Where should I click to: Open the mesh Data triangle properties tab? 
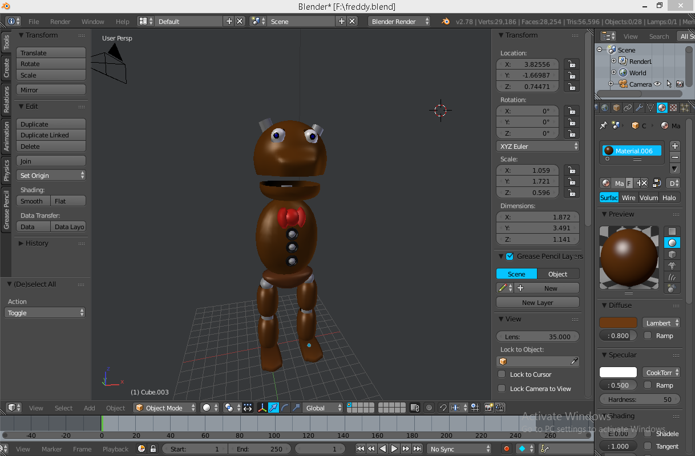pos(650,108)
